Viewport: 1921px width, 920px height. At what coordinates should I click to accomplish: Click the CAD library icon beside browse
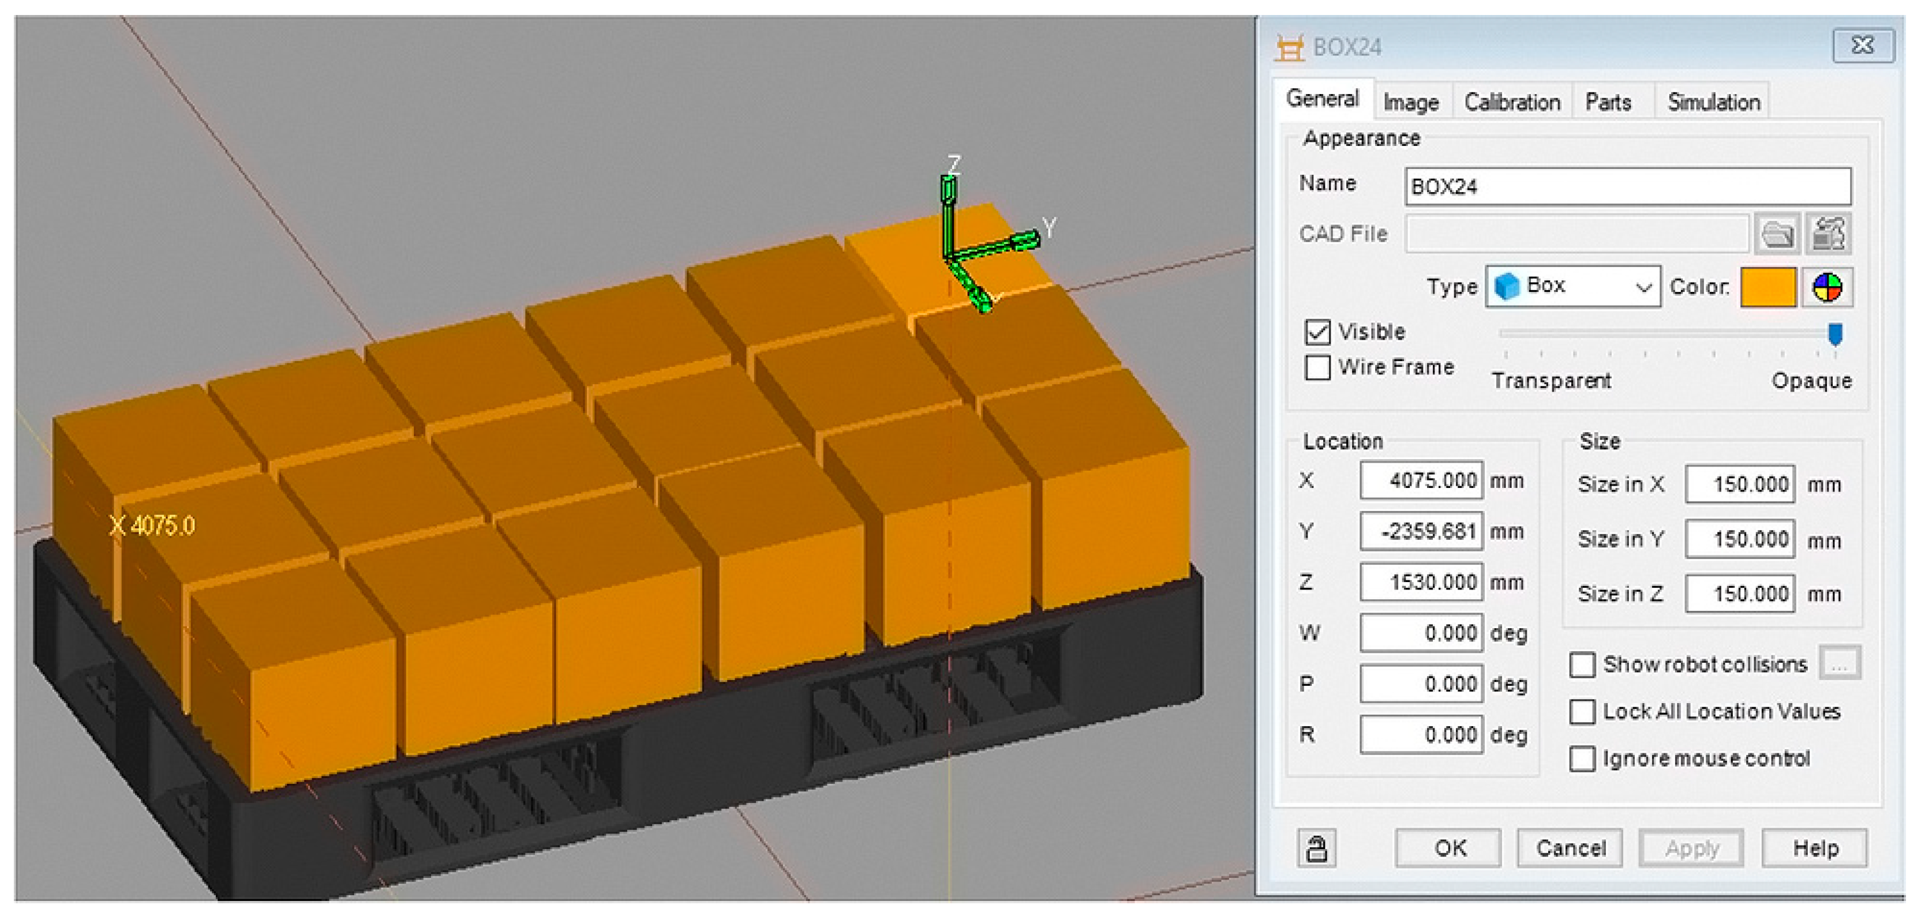tap(1829, 234)
